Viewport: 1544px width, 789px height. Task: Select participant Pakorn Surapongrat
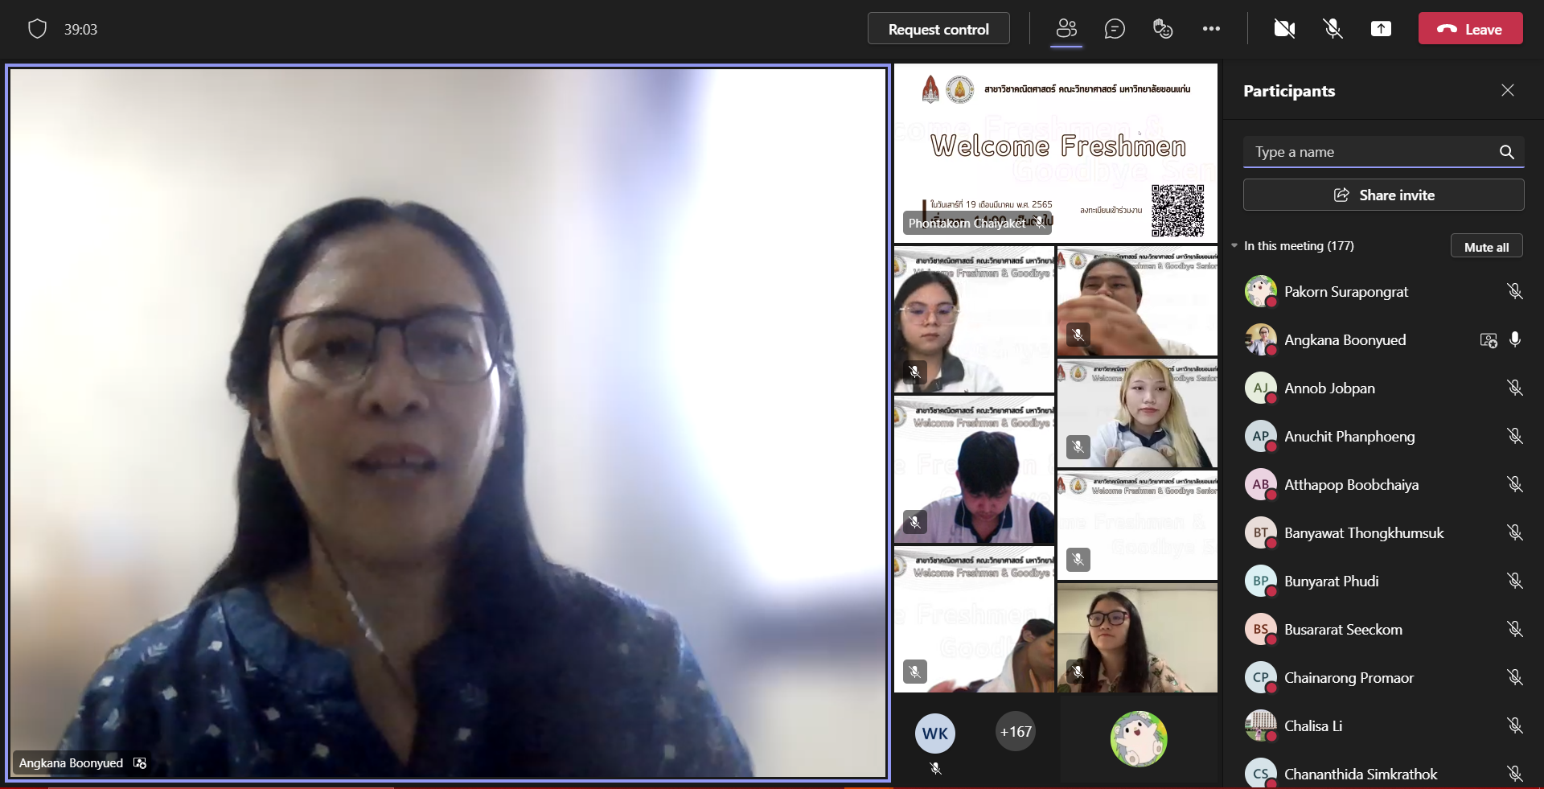(x=1383, y=291)
